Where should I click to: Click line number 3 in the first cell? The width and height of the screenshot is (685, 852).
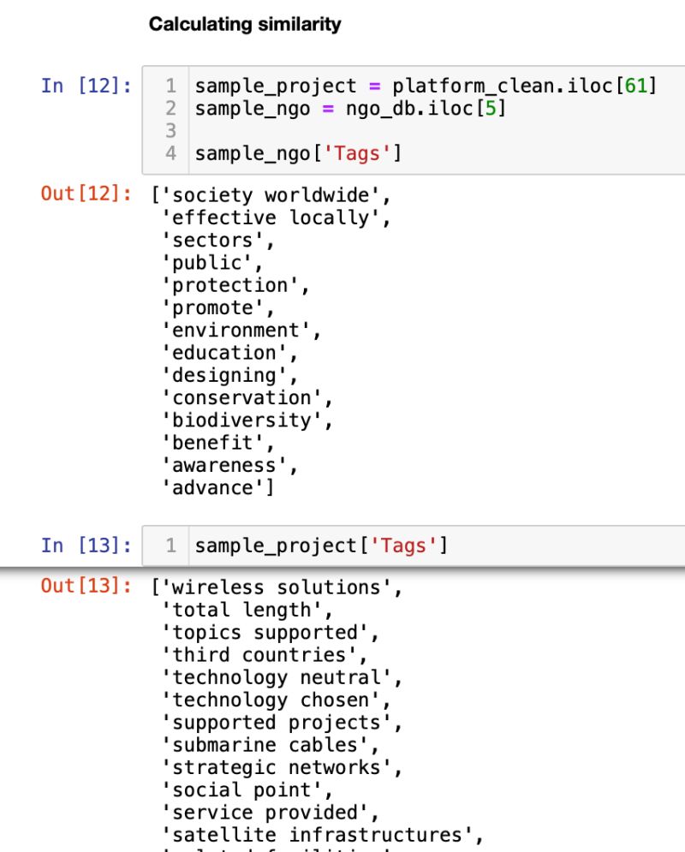click(x=170, y=131)
